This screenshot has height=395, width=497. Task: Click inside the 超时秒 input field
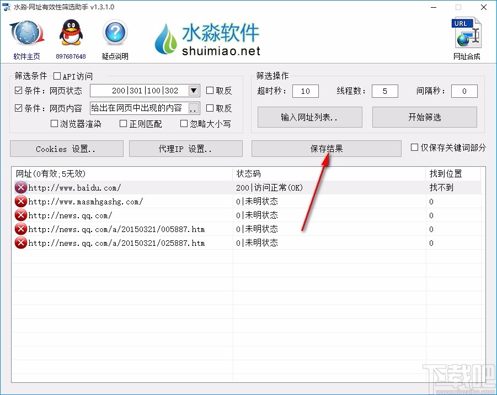point(305,91)
